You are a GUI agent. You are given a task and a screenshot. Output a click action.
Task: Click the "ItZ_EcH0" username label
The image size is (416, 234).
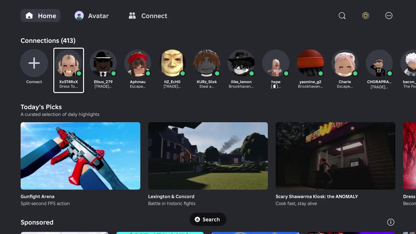pyautogui.click(x=172, y=82)
